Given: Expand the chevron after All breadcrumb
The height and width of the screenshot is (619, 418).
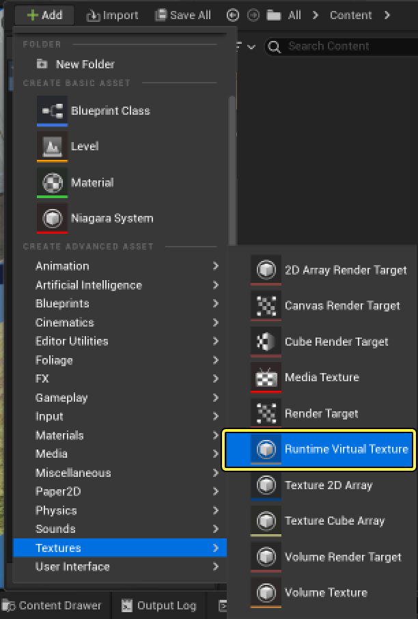Looking at the screenshot, I should [x=315, y=16].
